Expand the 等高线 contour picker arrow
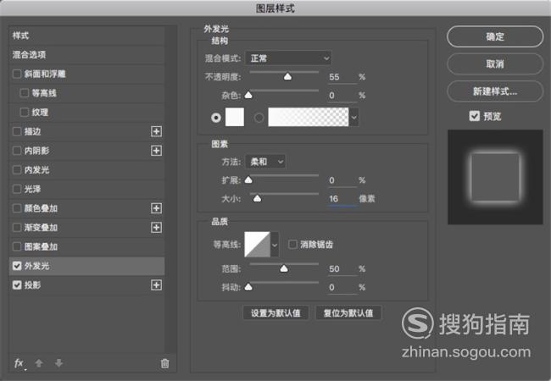Viewport: 551px width, 381px height. point(275,245)
